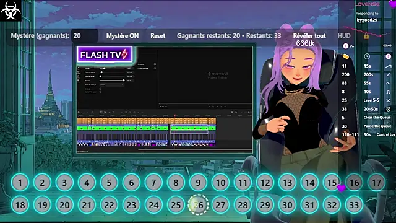The image size is (396, 223).
Task: Click the purple heart near circle 15
Action: point(342,188)
